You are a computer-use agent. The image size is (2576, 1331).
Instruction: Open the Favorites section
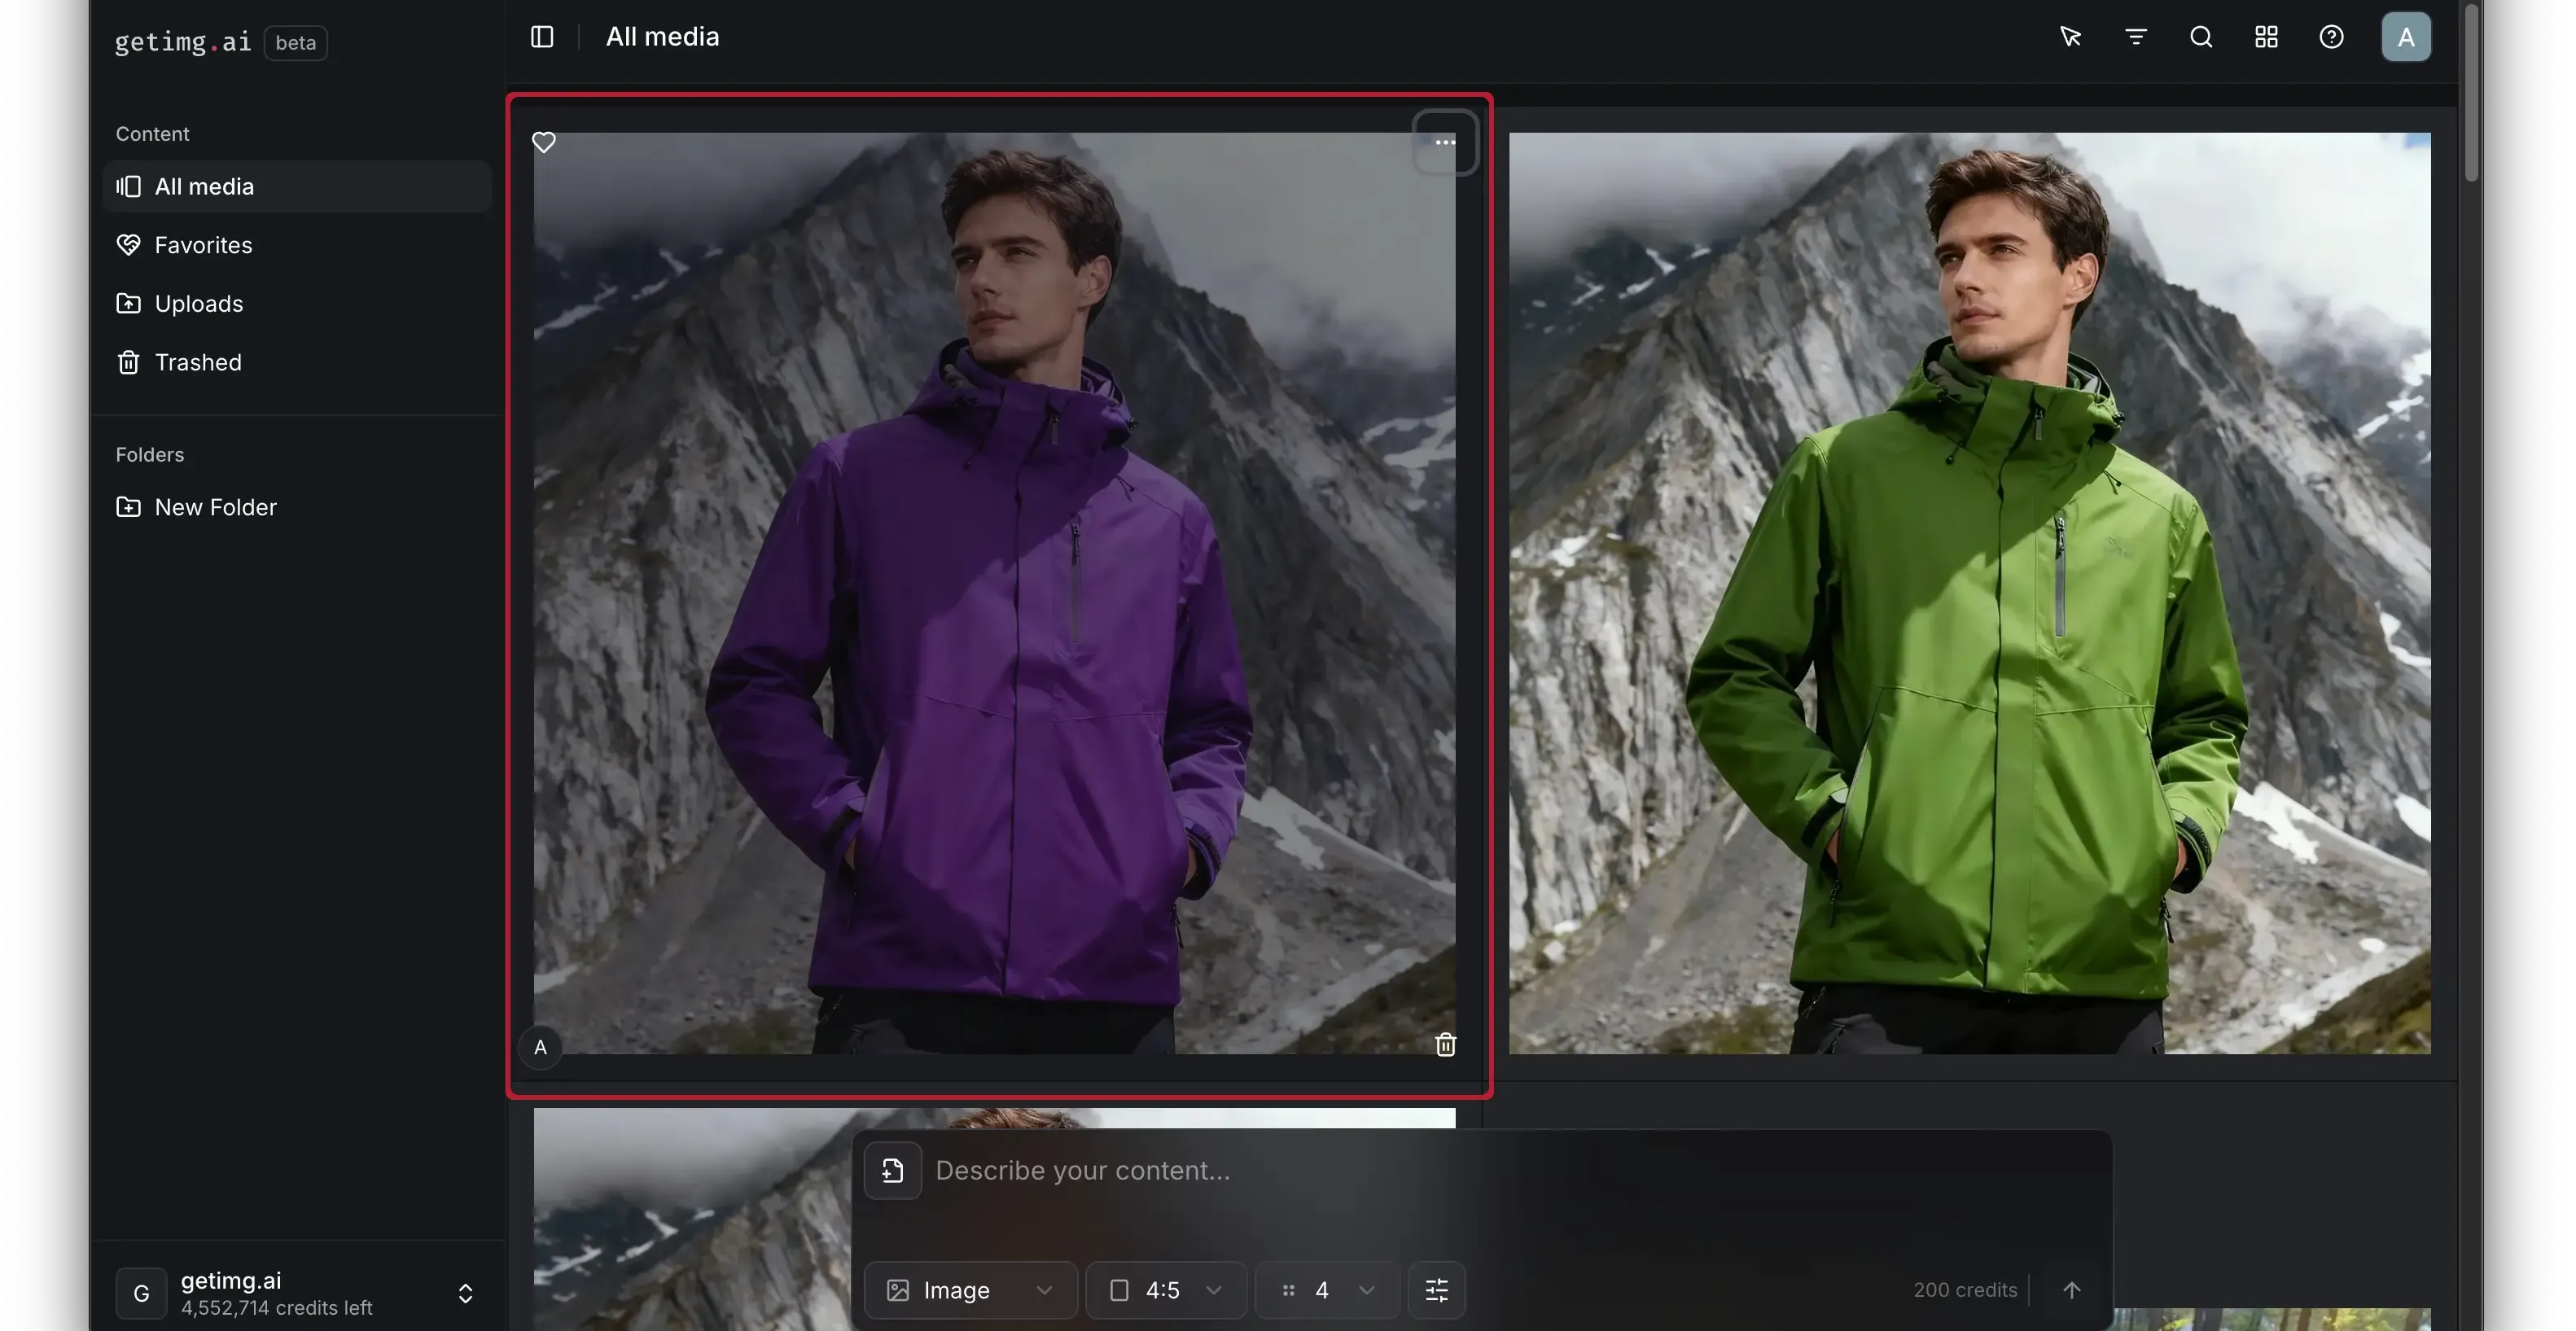pyautogui.click(x=203, y=245)
